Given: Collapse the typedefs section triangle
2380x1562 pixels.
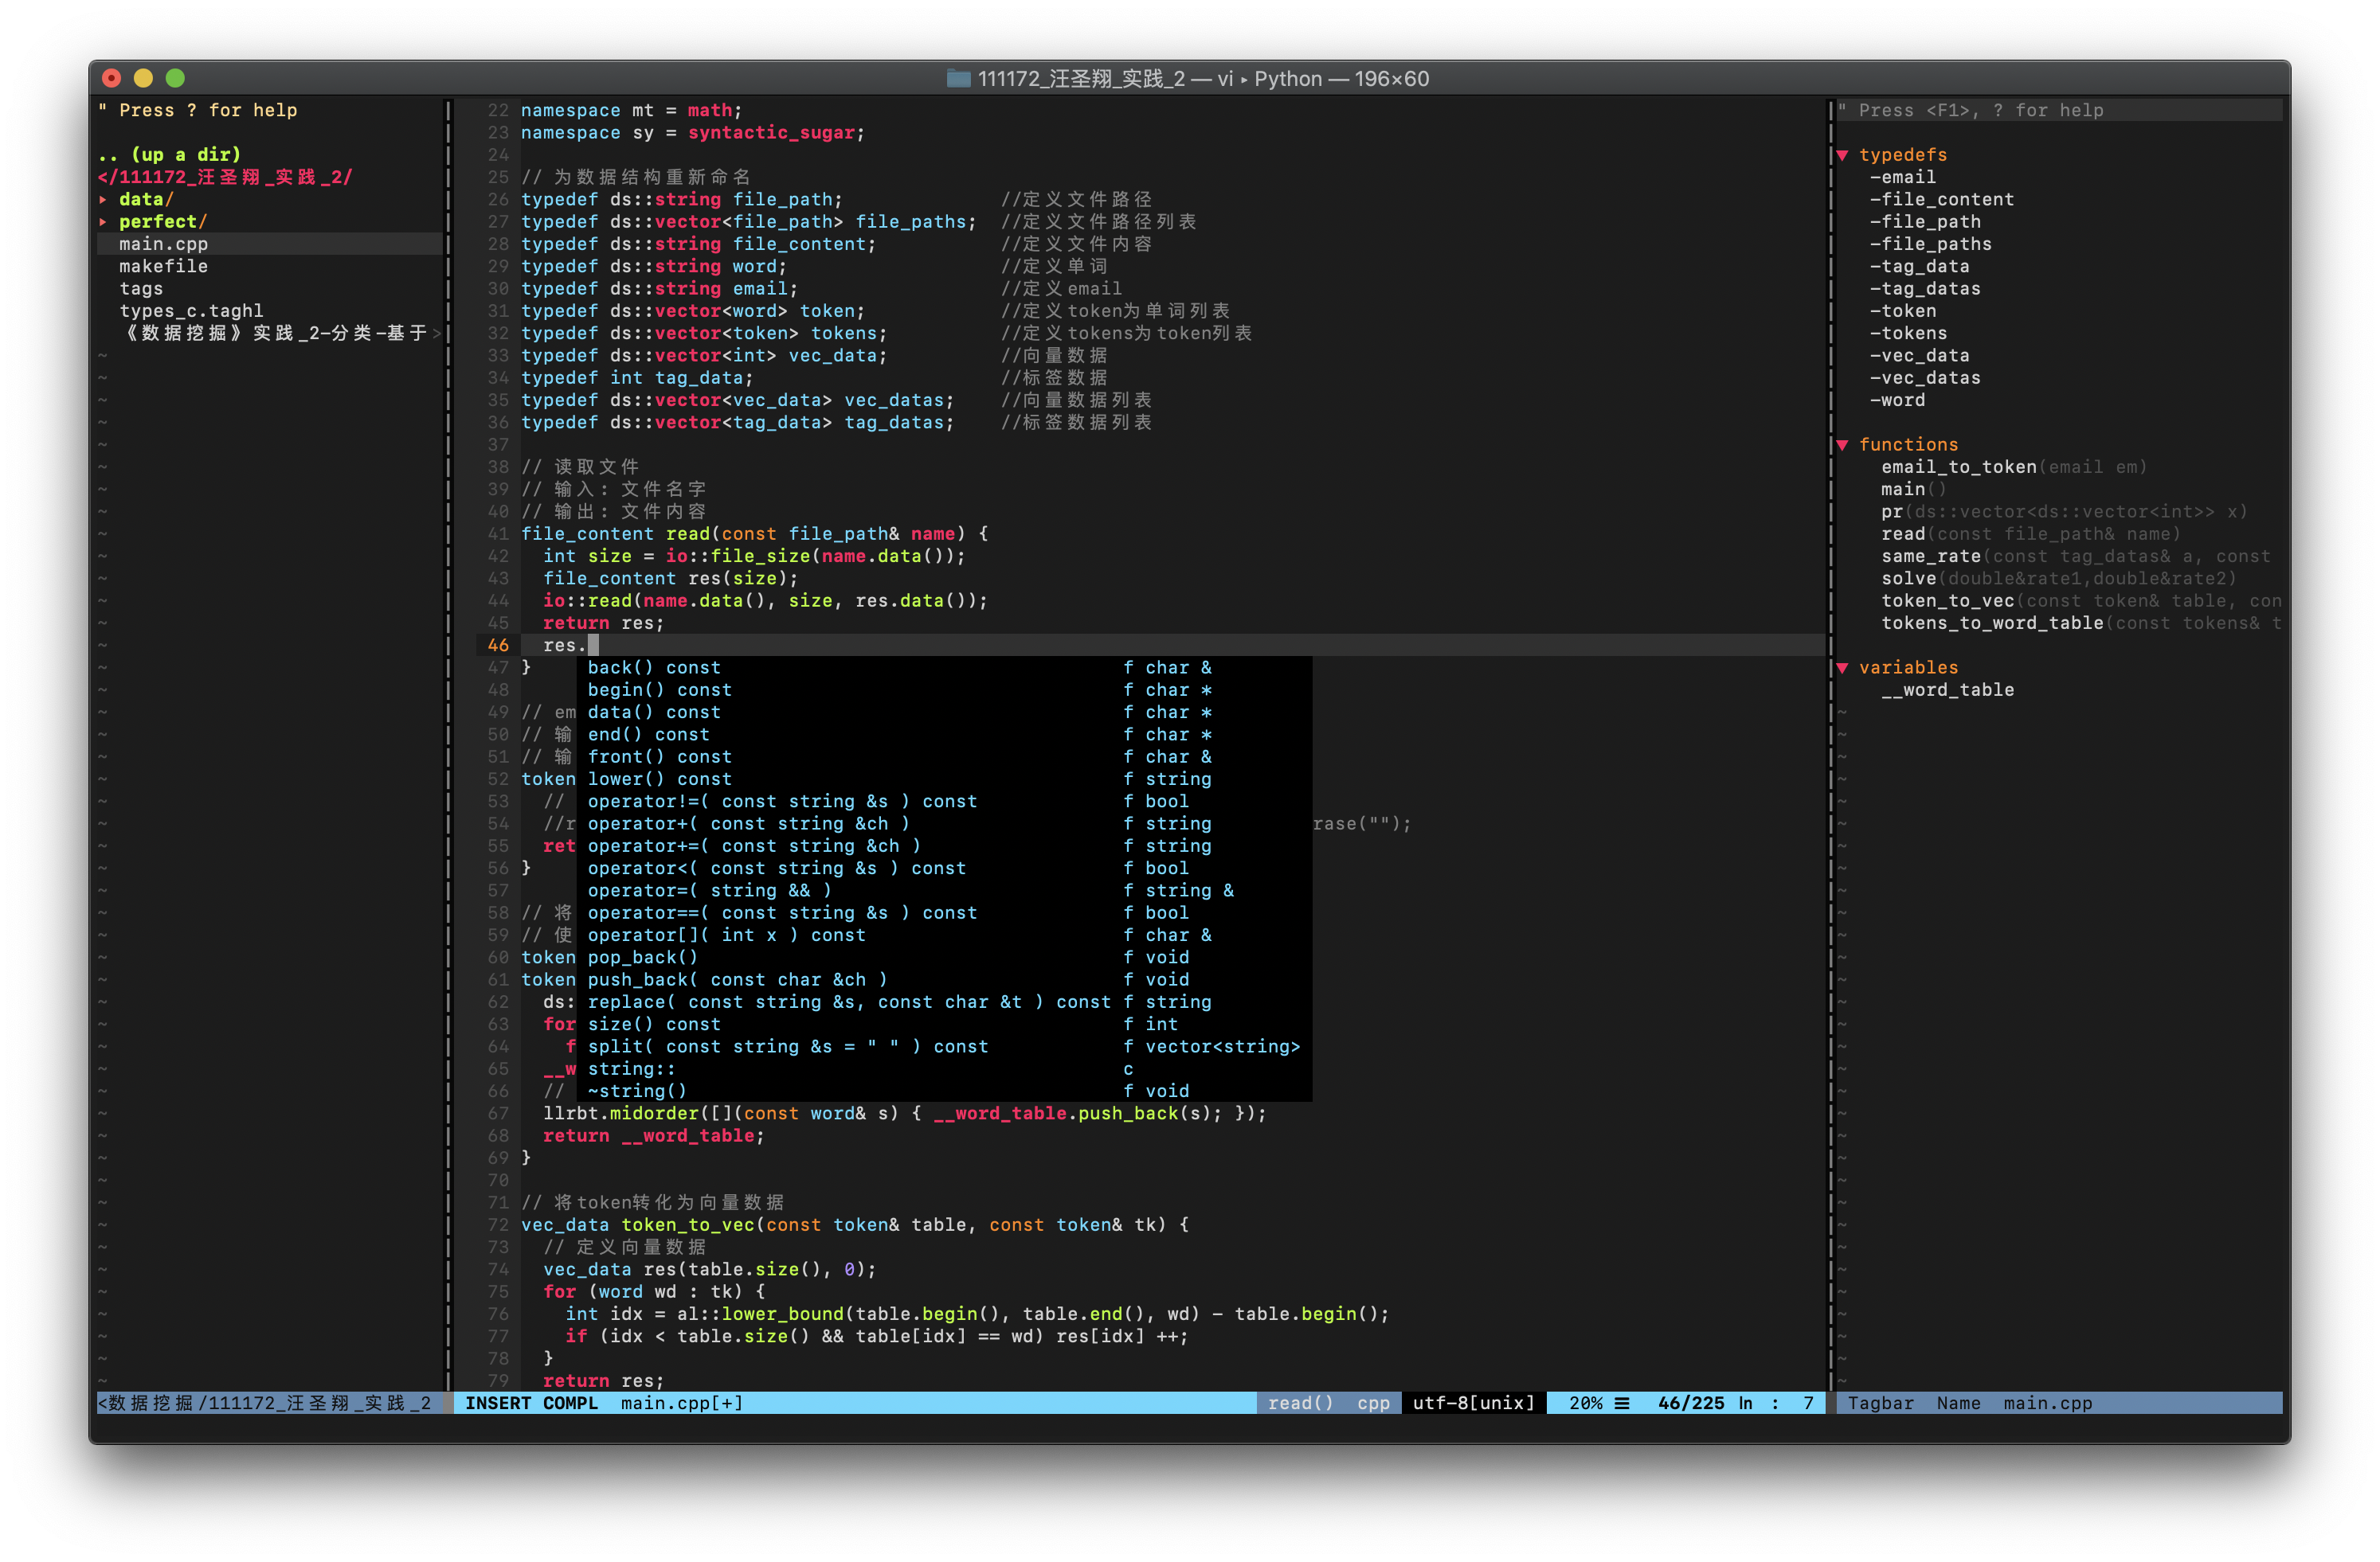Looking at the screenshot, I should point(1842,155).
